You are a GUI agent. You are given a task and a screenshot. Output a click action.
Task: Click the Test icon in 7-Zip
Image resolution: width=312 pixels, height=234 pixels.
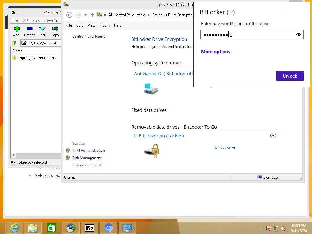(42, 29)
